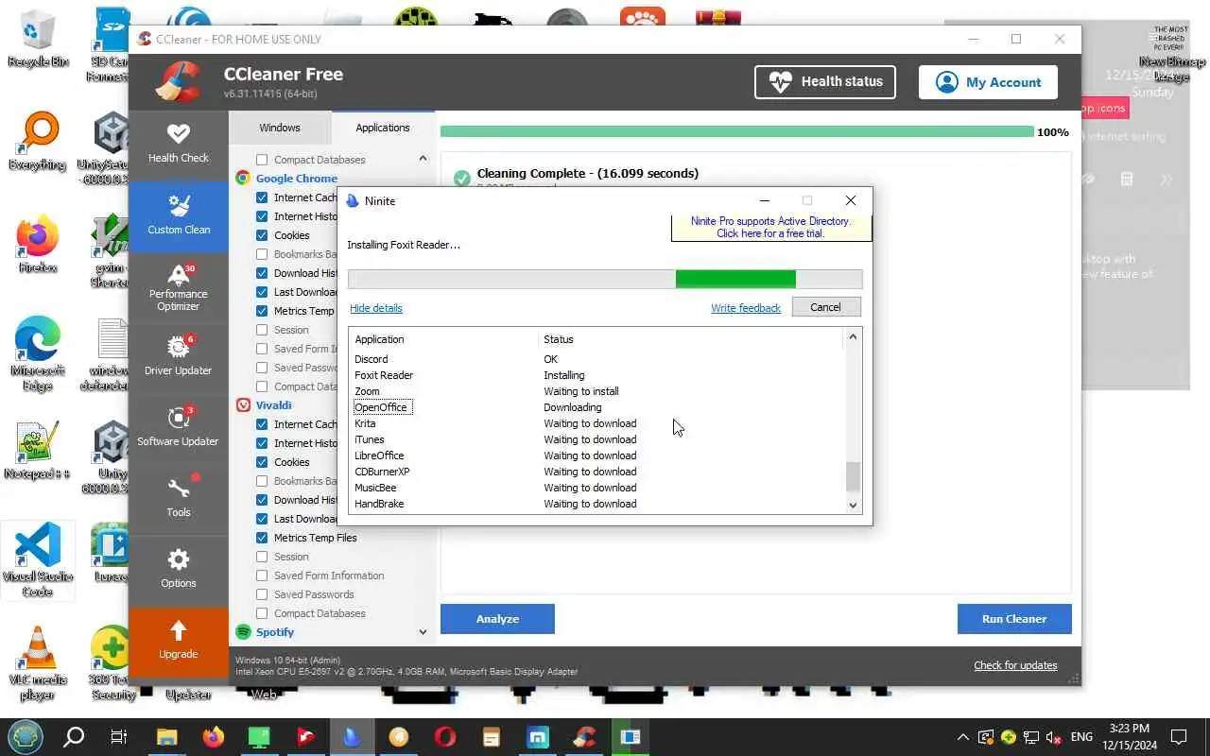Screen dimensions: 1210x756
Task: Open the notification center icon
Action: click(x=1179, y=736)
